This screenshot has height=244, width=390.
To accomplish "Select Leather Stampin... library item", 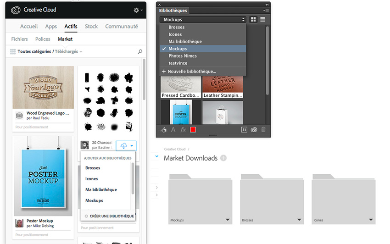I will pos(223,87).
